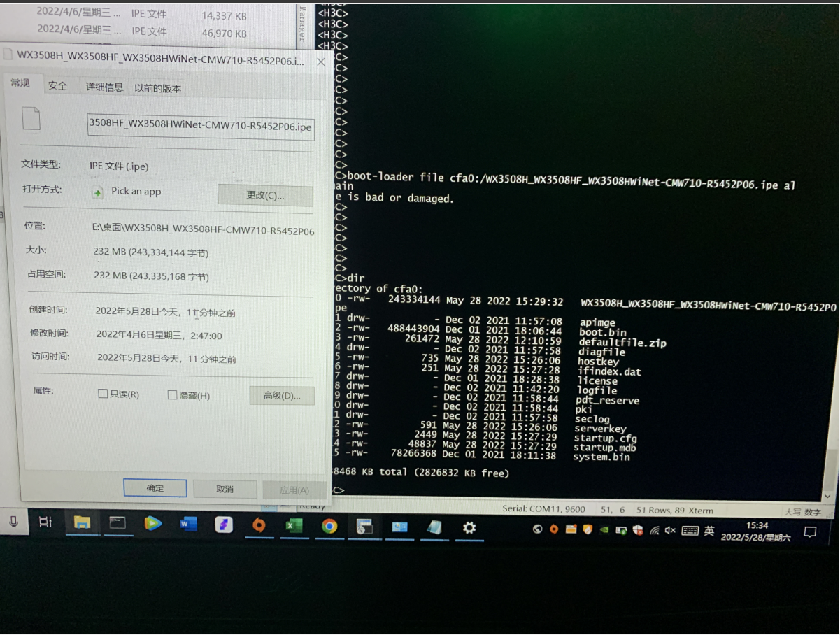
Task: Click the 高级(D)... button
Action: pyautogui.click(x=282, y=396)
